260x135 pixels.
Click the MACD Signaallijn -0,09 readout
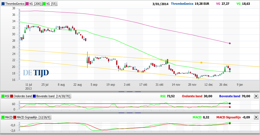click(x=233, y=117)
